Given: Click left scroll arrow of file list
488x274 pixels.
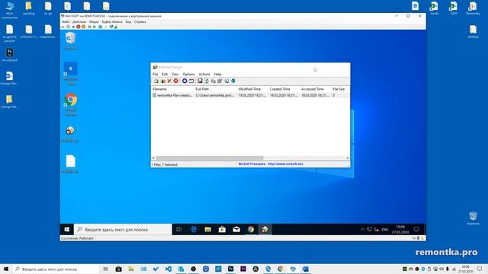Looking at the screenshot, I should 153,158.
